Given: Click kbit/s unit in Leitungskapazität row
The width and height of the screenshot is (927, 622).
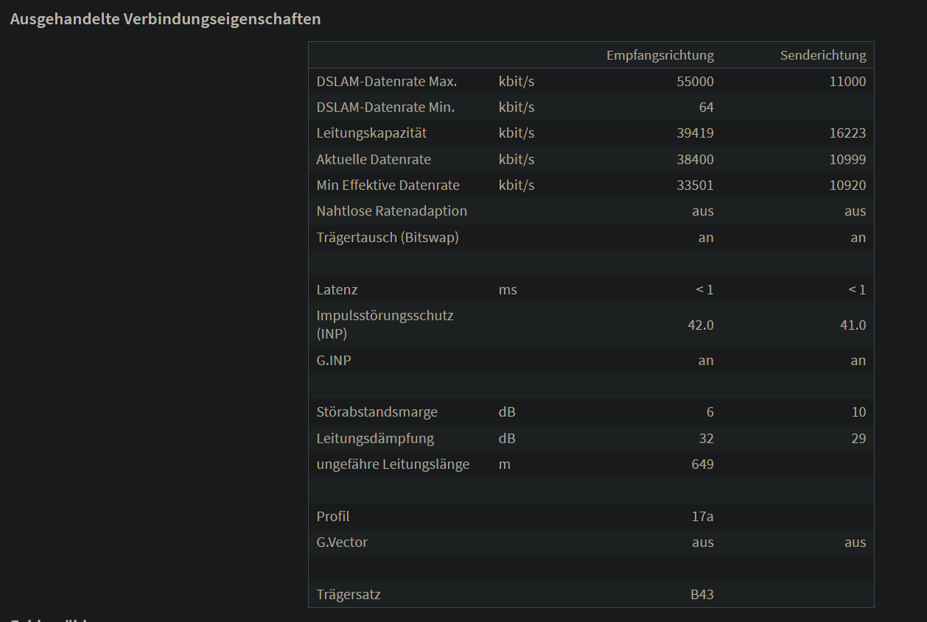Looking at the screenshot, I should (517, 133).
